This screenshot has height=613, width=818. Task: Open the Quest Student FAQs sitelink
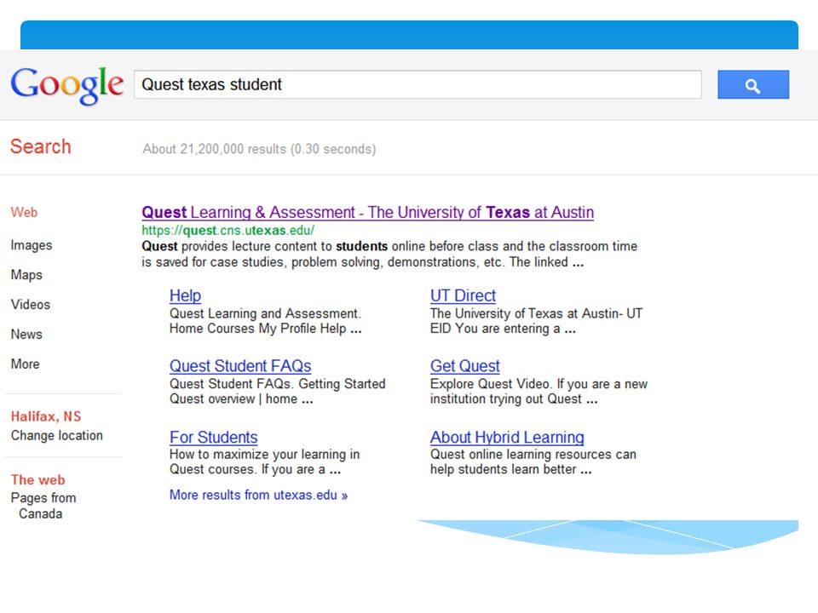coord(240,366)
